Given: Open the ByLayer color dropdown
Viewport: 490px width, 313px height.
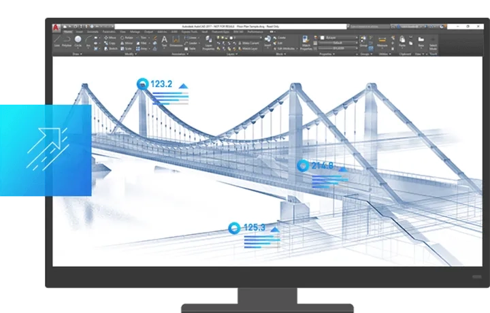Looking at the screenshot, I should 338,37.
